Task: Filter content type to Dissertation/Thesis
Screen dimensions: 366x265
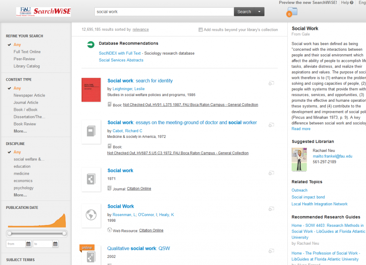Action: [x=29, y=117]
